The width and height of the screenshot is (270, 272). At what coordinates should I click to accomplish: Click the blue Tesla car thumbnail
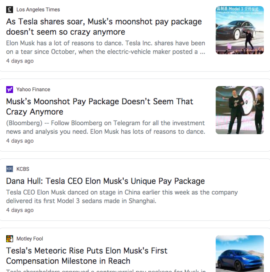click(x=239, y=254)
